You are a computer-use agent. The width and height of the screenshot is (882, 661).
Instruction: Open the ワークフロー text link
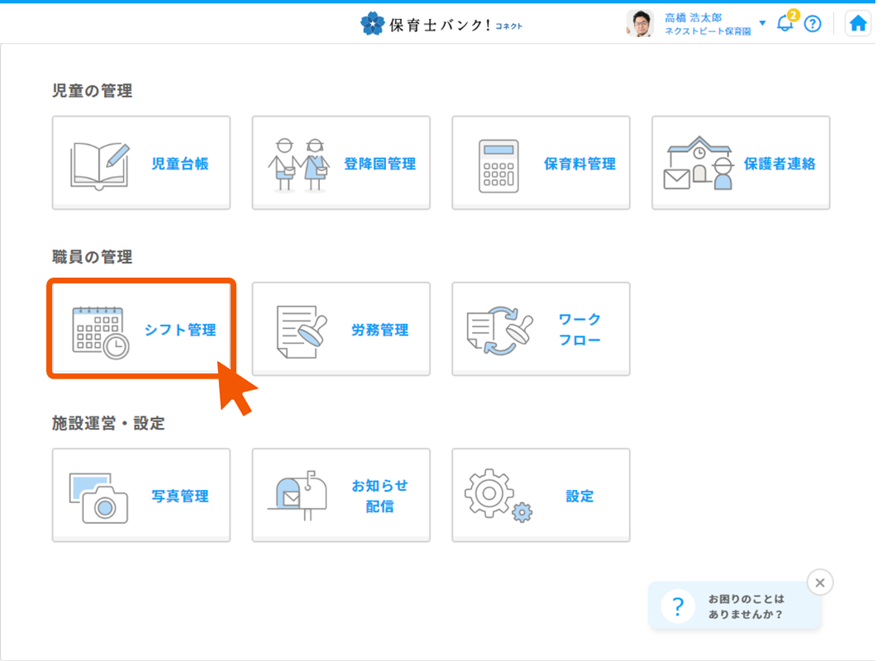(x=579, y=330)
